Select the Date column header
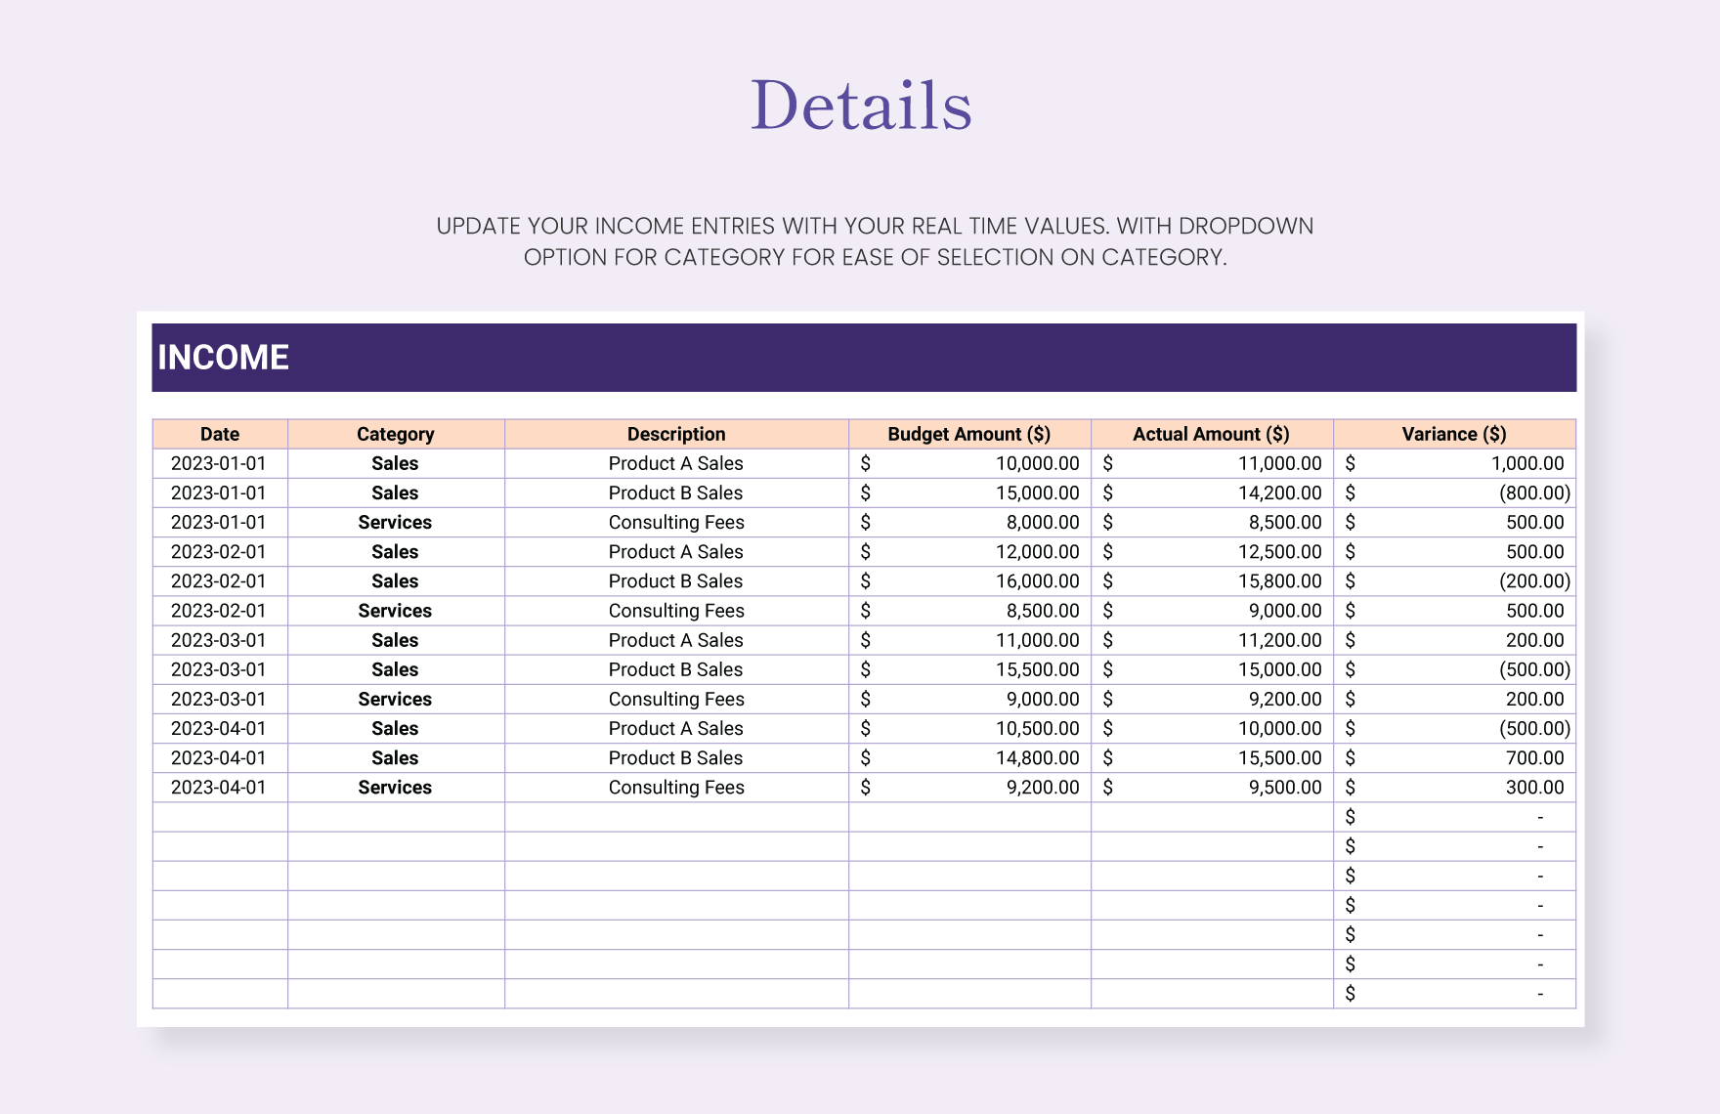 pyautogui.click(x=219, y=434)
